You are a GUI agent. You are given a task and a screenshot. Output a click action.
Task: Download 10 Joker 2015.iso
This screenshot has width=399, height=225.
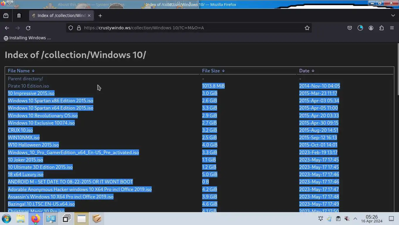pyautogui.click(x=26, y=160)
